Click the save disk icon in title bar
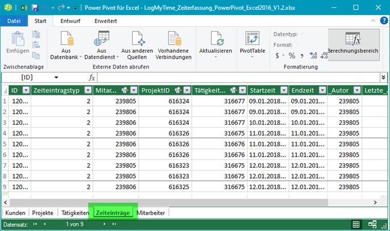 35,8
